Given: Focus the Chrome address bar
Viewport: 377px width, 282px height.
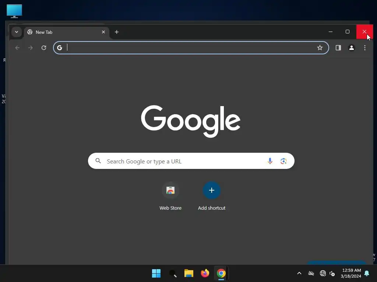Looking at the screenshot, I should coord(191,48).
